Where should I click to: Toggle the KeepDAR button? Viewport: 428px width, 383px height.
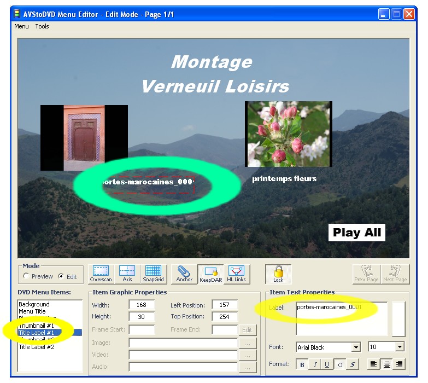click(210, 274)
